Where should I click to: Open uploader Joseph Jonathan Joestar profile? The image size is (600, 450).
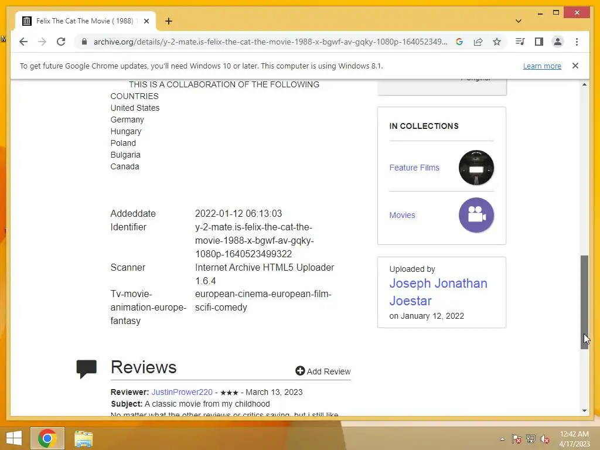(x=438, y=292)
